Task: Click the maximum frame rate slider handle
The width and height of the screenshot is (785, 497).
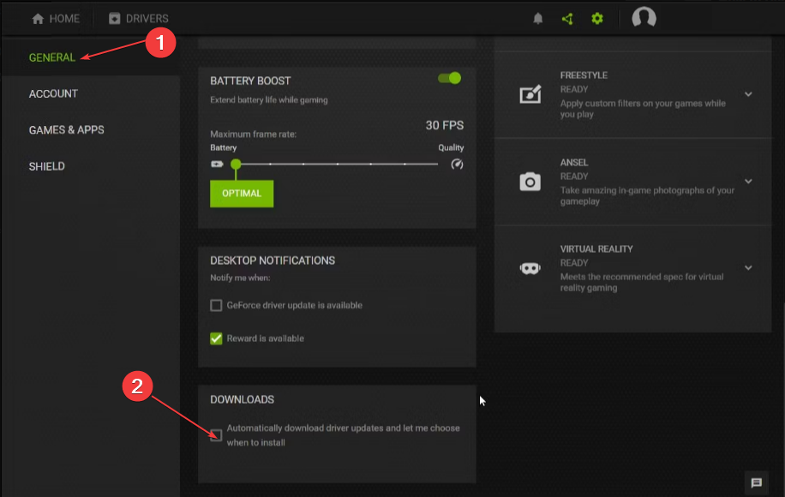Action: [236, 164]
